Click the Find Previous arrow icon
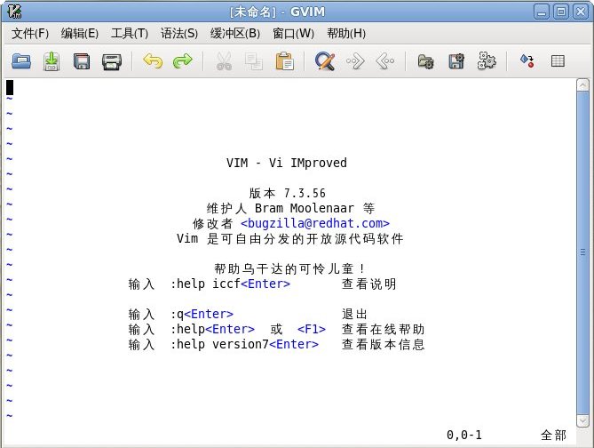 tap(384, 61)
